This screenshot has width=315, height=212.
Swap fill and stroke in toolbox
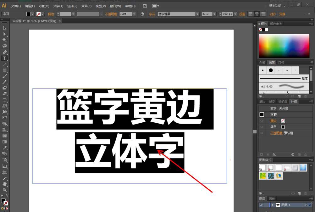[7, 196]
